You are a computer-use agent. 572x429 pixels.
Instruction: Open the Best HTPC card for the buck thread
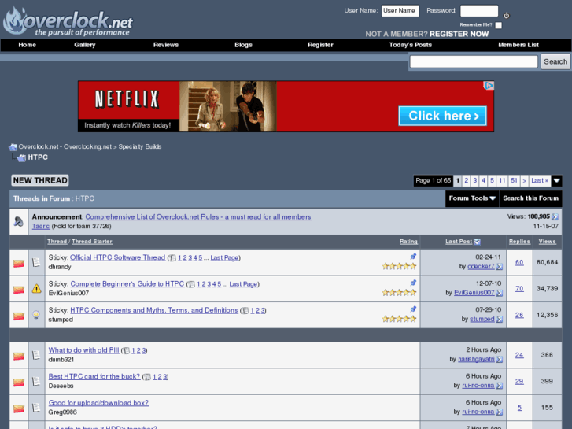coord(94,376)
